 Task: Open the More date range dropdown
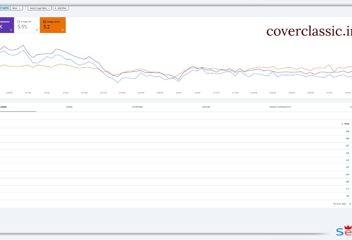coord(16,8)
